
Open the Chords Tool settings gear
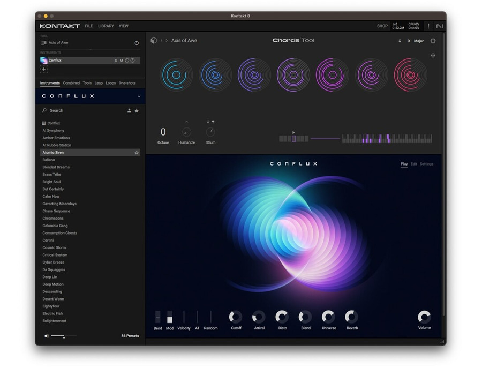pyautogui.click(x=433, y=41)
